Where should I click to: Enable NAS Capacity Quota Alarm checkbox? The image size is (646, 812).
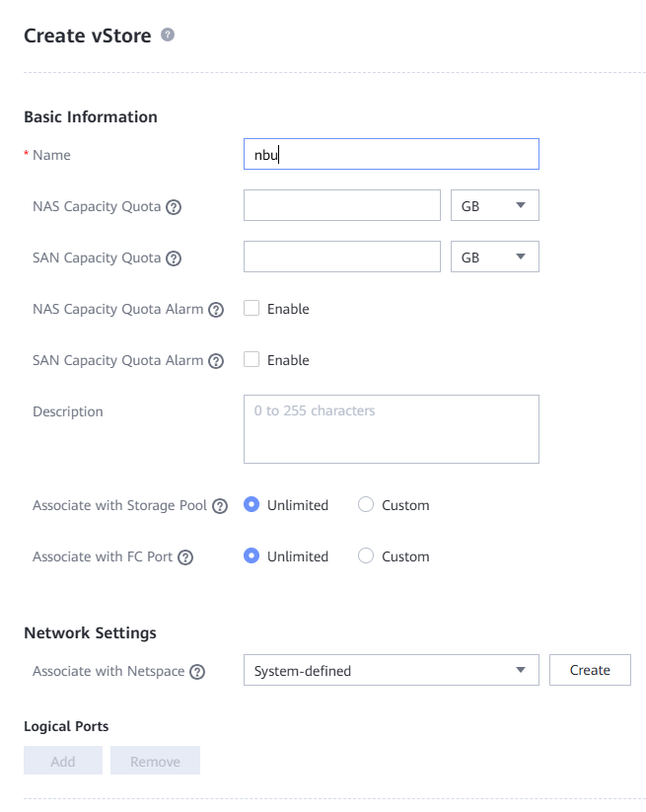(251, 308)
